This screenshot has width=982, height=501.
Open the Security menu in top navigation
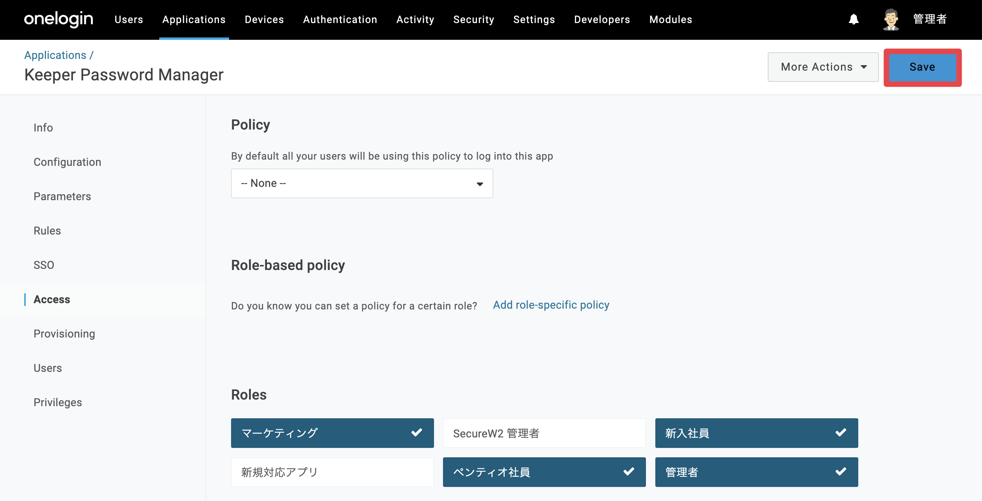(x=473, y=20)
